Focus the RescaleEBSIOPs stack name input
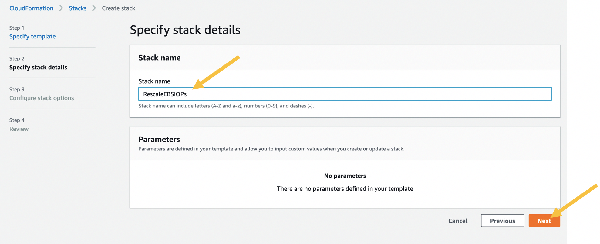Screen dimensions: 600x244 click(x=345, y=94)
